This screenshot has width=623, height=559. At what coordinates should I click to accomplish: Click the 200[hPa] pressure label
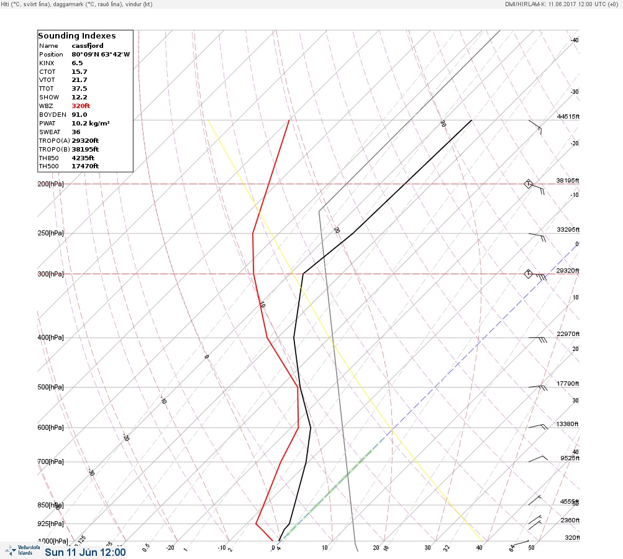[x=50, y=184]
